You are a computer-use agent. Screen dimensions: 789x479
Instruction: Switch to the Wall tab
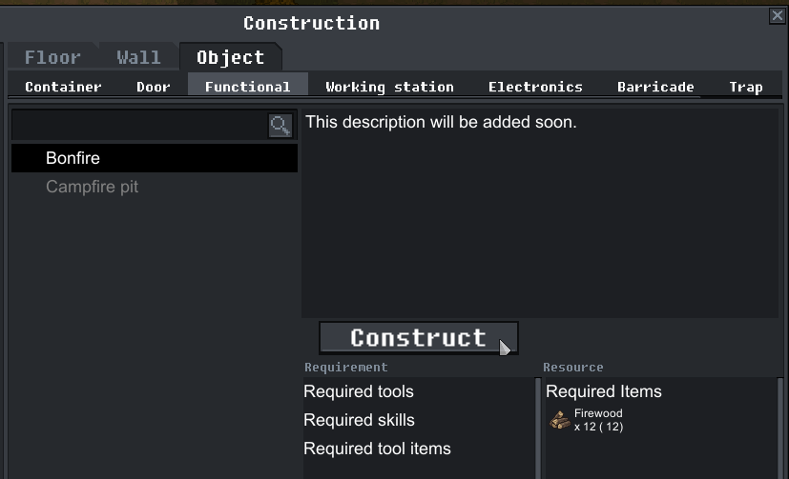click(138, 57)
